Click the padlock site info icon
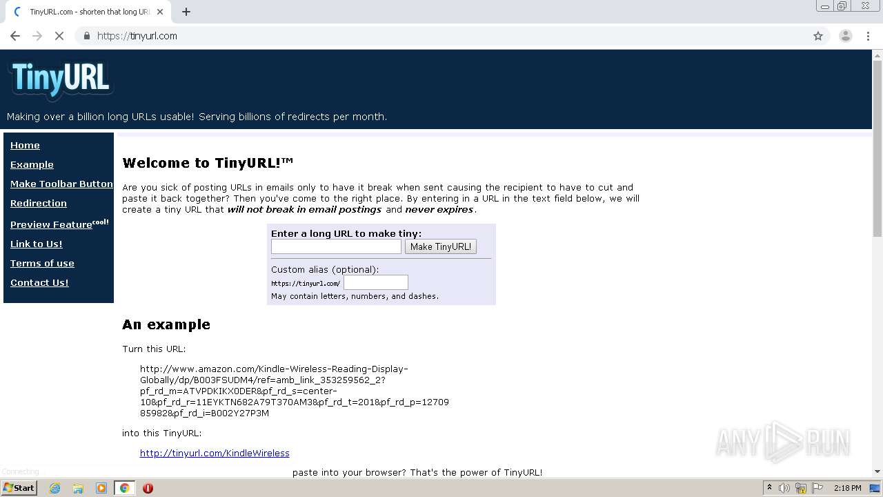The image size is (883, 497). point(86,36)
